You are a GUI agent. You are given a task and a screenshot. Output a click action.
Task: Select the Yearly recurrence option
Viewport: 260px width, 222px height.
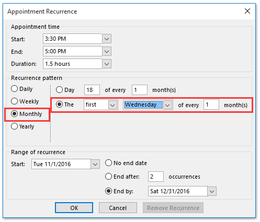22,126
